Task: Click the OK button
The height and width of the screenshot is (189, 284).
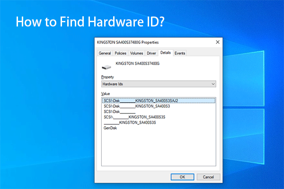Action: (x=182, y=177)
